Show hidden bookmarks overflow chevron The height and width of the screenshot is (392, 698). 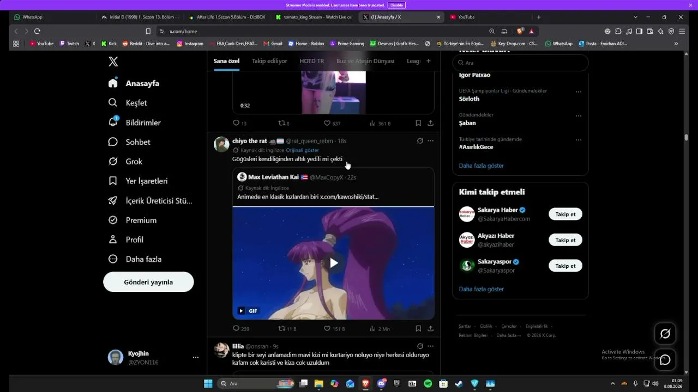pyautogui.click(x=676, y=44)
